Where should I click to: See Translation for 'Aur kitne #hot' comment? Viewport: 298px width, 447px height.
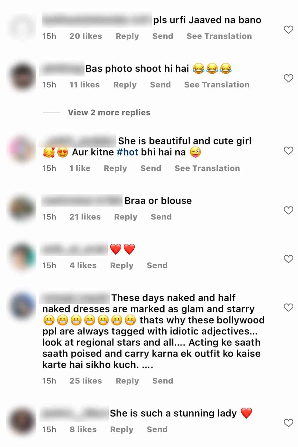(x=207, y=168)
